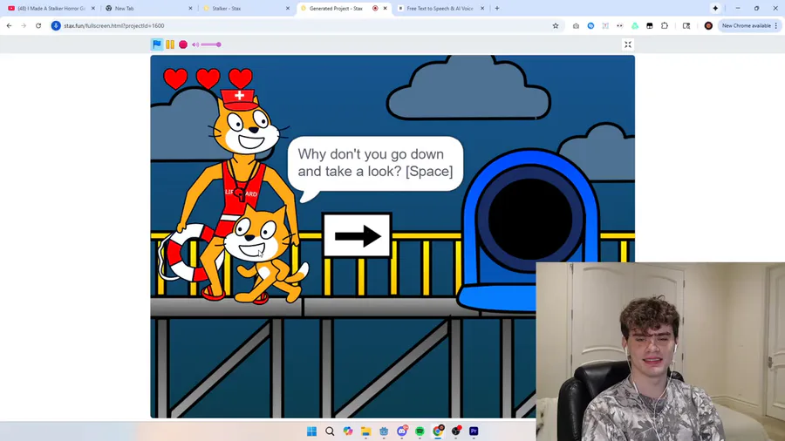Open the puzzle-piece Extensions menu

(x=665, y=25)
